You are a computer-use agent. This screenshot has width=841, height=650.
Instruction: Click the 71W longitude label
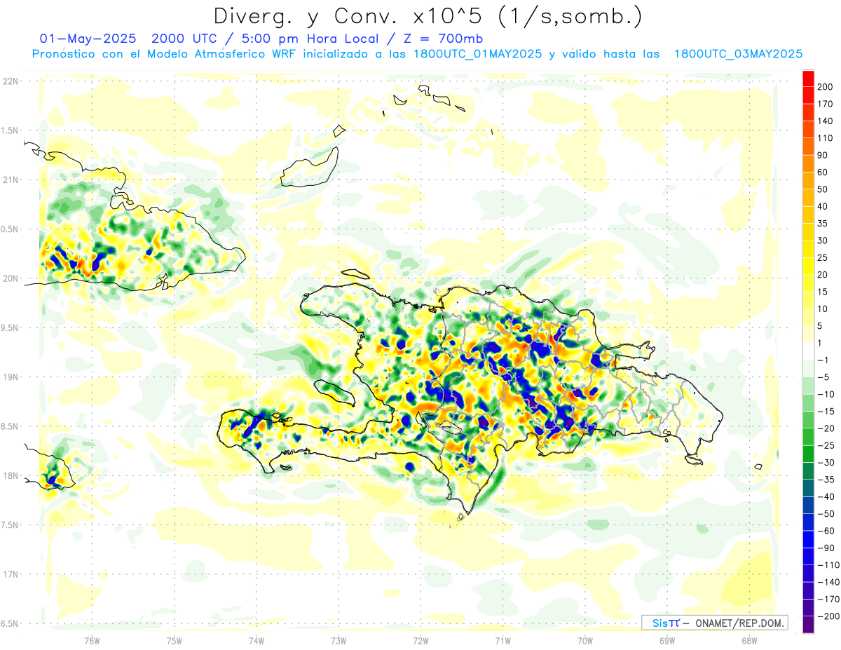coord(502,641)
